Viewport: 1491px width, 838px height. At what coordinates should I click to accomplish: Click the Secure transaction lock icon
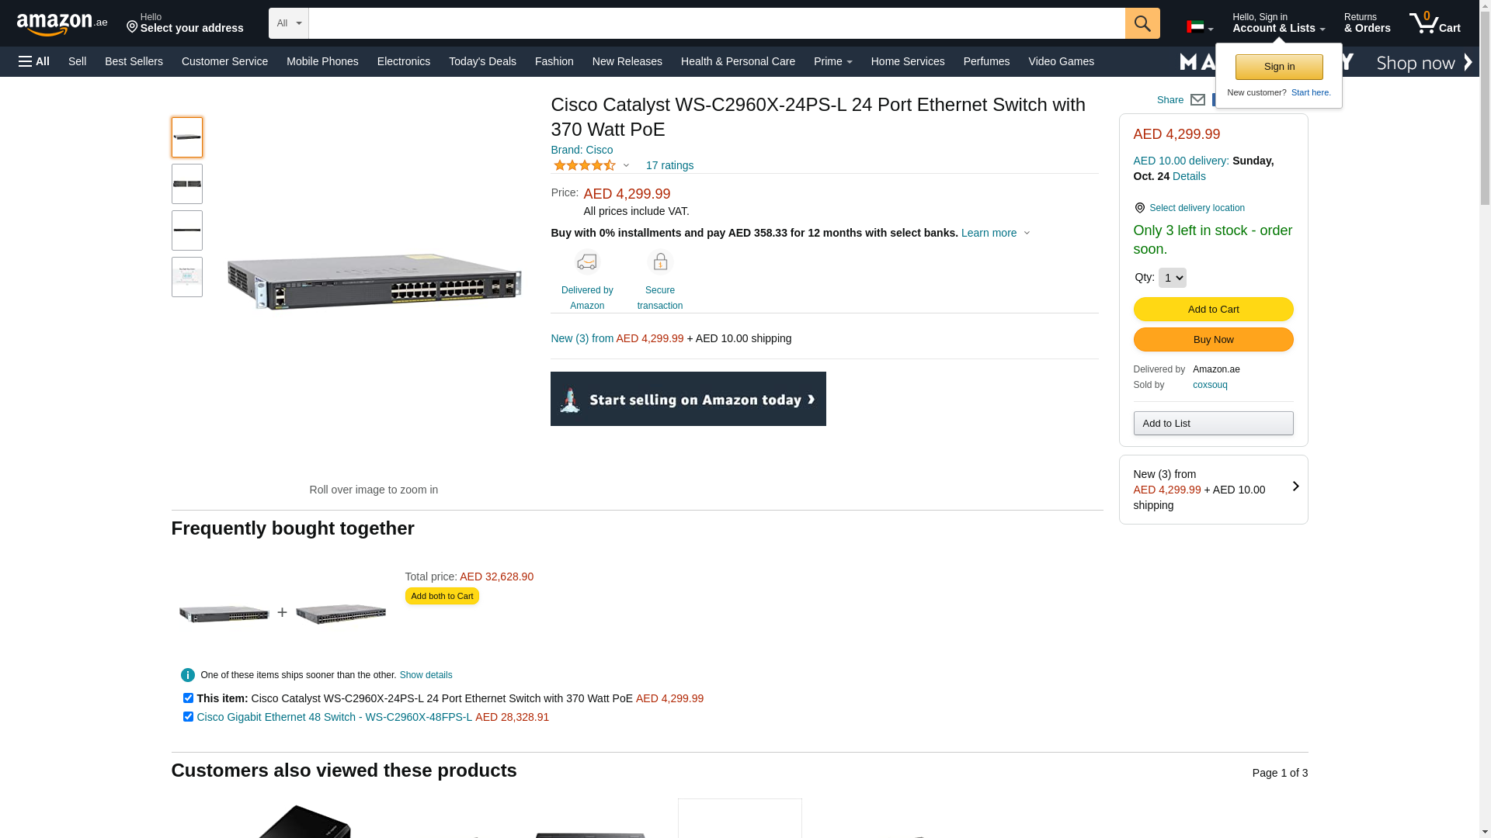[x=660, y=262]
